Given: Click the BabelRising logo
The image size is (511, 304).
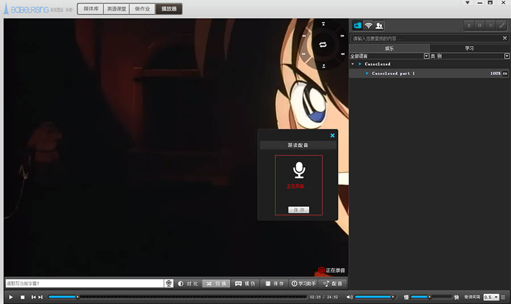Looking at the screenshot, I should 26,9.
